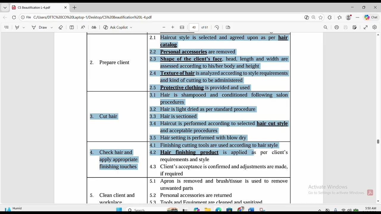The height and width of the screenshot is (214, 381).
Task: Open Find in PDF search
Action: point(325,27)
